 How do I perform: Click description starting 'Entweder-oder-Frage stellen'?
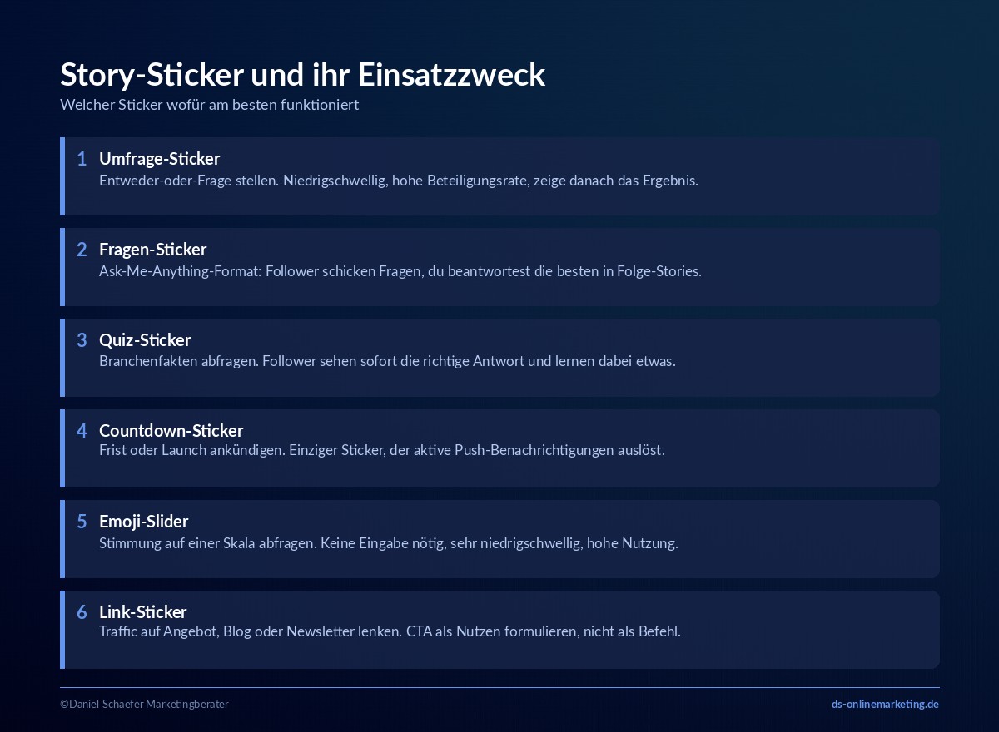pyautogui.click(x=398, y=181)
